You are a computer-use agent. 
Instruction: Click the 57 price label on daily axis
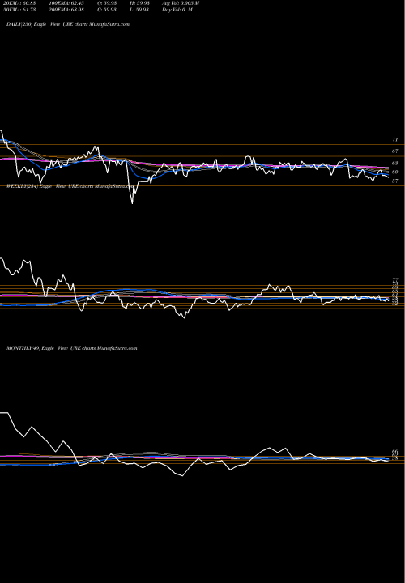pyautogui.click(x=395, y=181)
